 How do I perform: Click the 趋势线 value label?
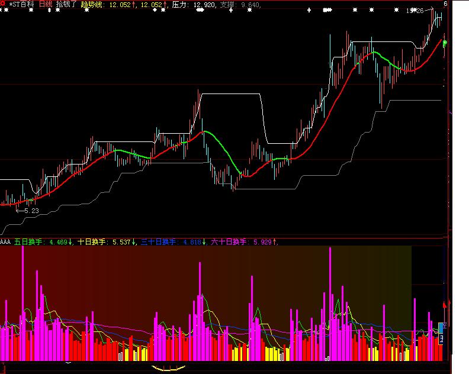(92, 5)
